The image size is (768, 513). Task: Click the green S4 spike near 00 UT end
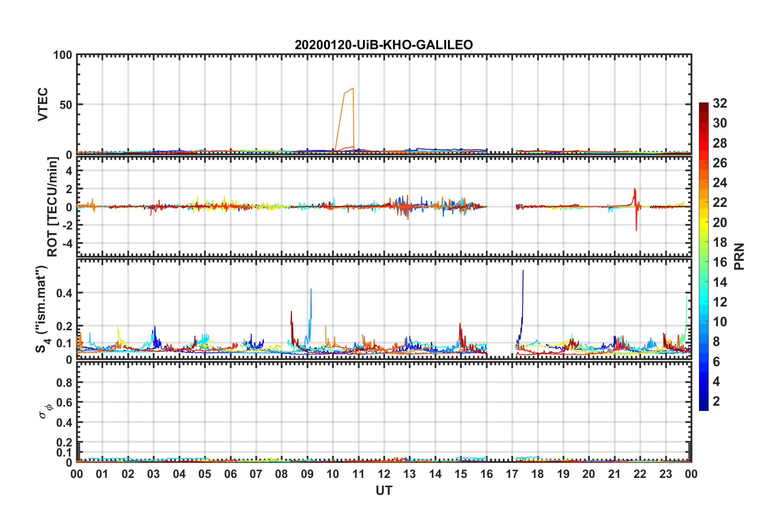[x=686, y=296]
